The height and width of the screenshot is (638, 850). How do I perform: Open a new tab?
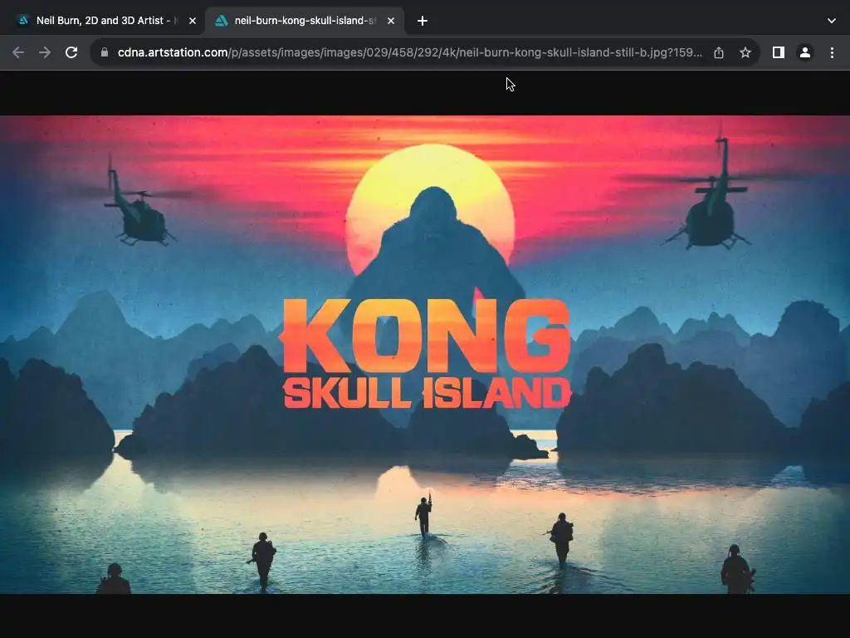423,21
